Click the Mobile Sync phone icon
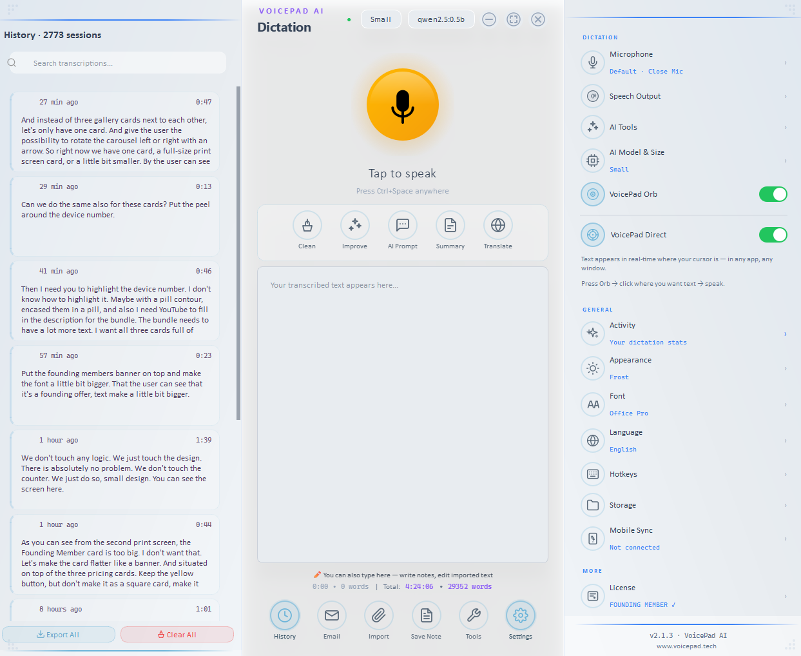This screenshot has height=656, width=801. [593, 539]
